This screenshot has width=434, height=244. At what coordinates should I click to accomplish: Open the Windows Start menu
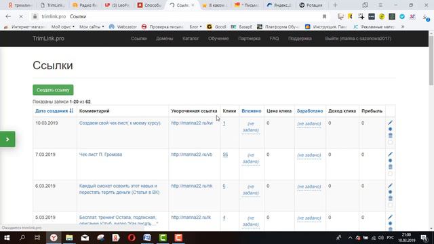coord(7,238)
